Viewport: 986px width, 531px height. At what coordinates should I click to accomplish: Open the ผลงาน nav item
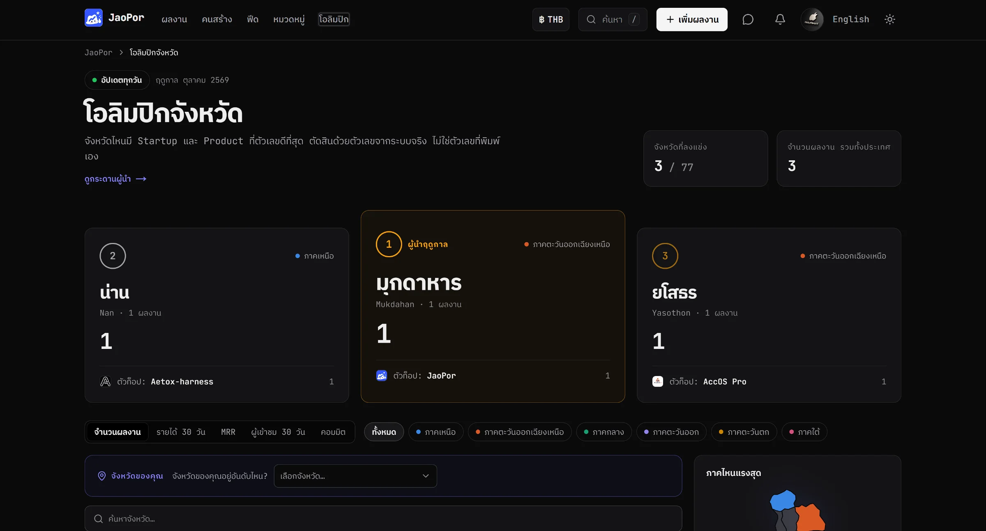pyautogui.click(x=174, y=19)
